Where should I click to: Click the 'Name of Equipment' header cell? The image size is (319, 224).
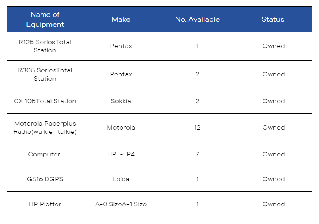pos(45,19)
